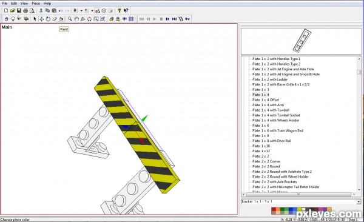364x222 pixels.
Task: Create a new model file
Action: (6, 11)
